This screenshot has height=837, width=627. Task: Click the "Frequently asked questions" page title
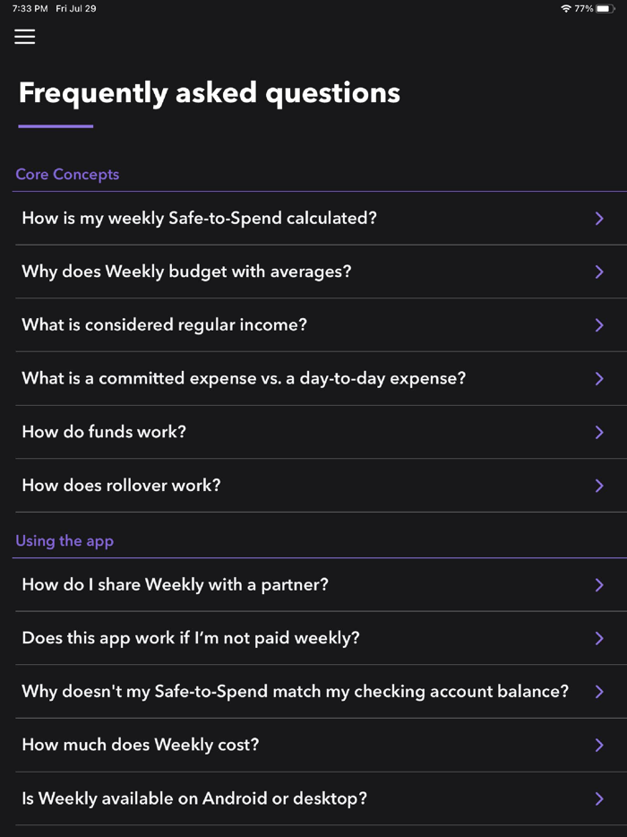click(209, 92)
